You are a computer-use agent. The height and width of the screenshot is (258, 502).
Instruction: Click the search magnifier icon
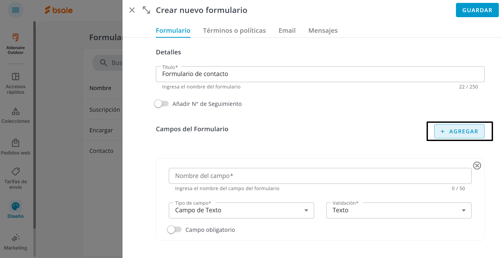click(x=103, y=63)
